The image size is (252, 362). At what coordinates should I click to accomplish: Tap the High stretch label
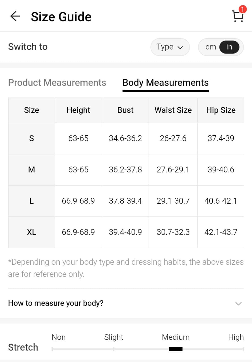pyautogui.click(x=236, y=337)
